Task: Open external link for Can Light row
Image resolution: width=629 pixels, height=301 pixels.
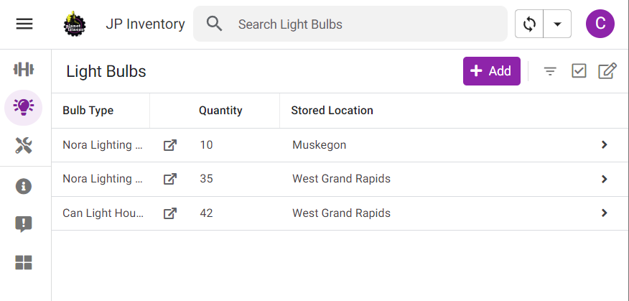Action: coord(169,213)
